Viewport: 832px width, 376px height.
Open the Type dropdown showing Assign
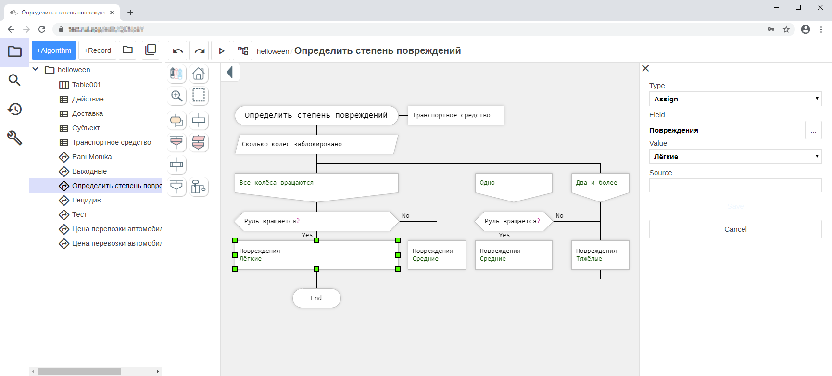coord(735,99)
